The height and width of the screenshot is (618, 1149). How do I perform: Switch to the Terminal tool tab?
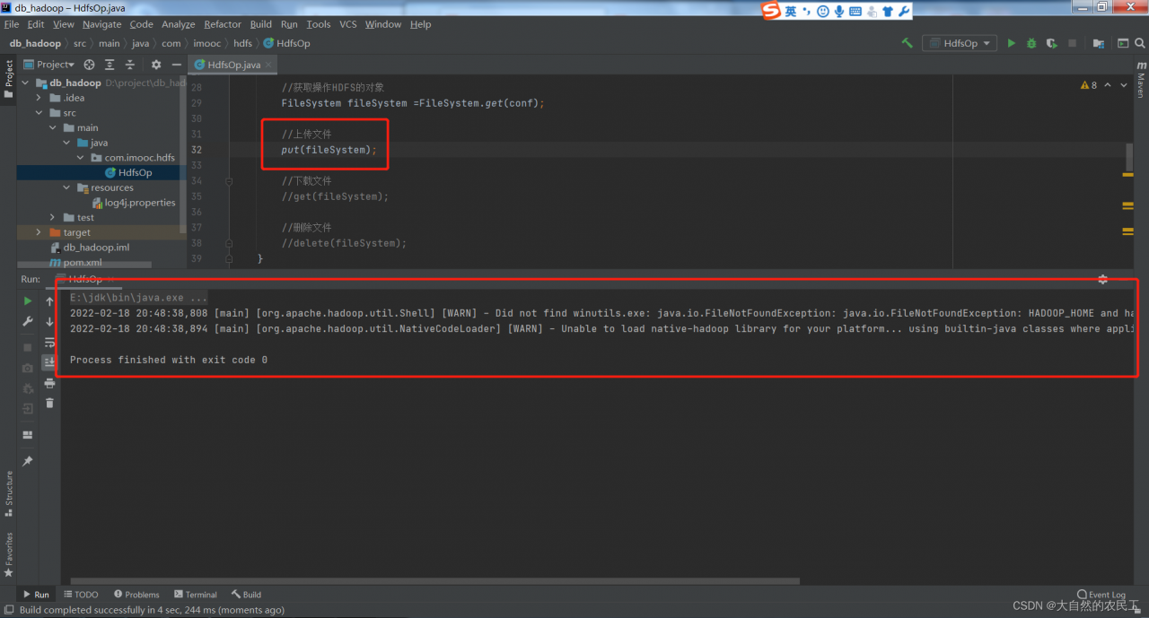click(x=195, y=594)
